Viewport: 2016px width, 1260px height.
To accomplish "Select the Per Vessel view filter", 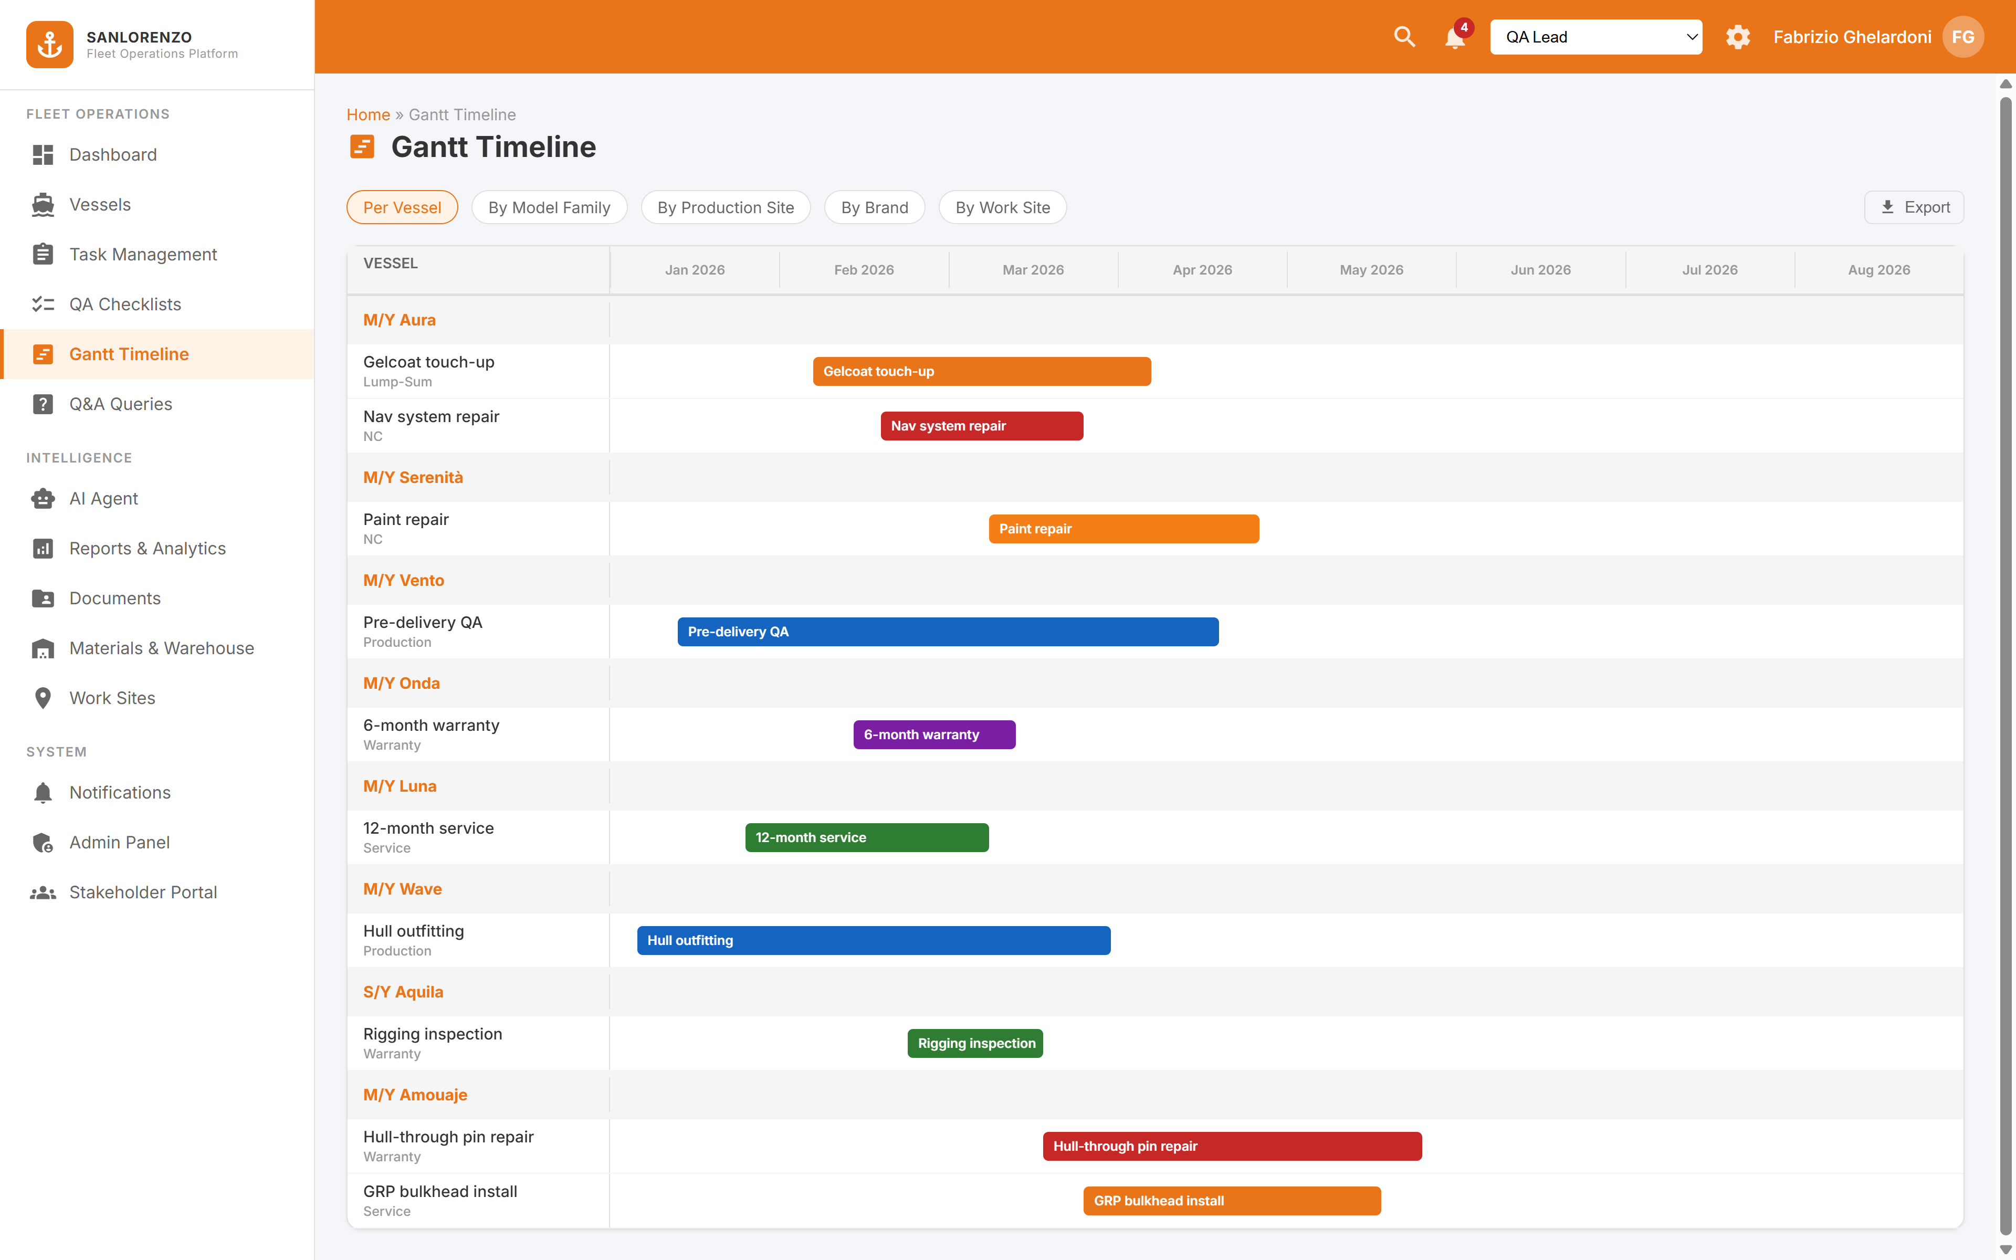I will click(402, 207).
